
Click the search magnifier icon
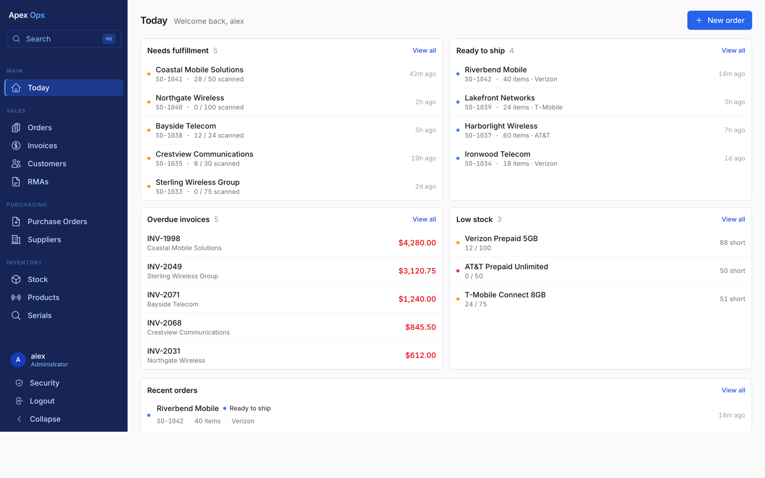tap(17, 39)
